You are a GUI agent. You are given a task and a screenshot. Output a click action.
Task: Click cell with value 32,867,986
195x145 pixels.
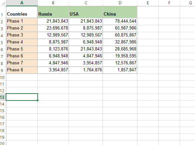(x=120, y=42)
